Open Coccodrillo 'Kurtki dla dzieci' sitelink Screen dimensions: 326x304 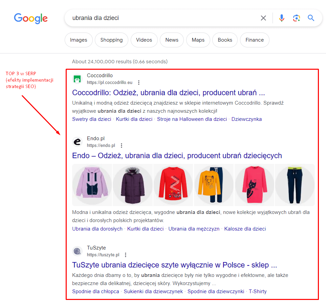[134, 119]
